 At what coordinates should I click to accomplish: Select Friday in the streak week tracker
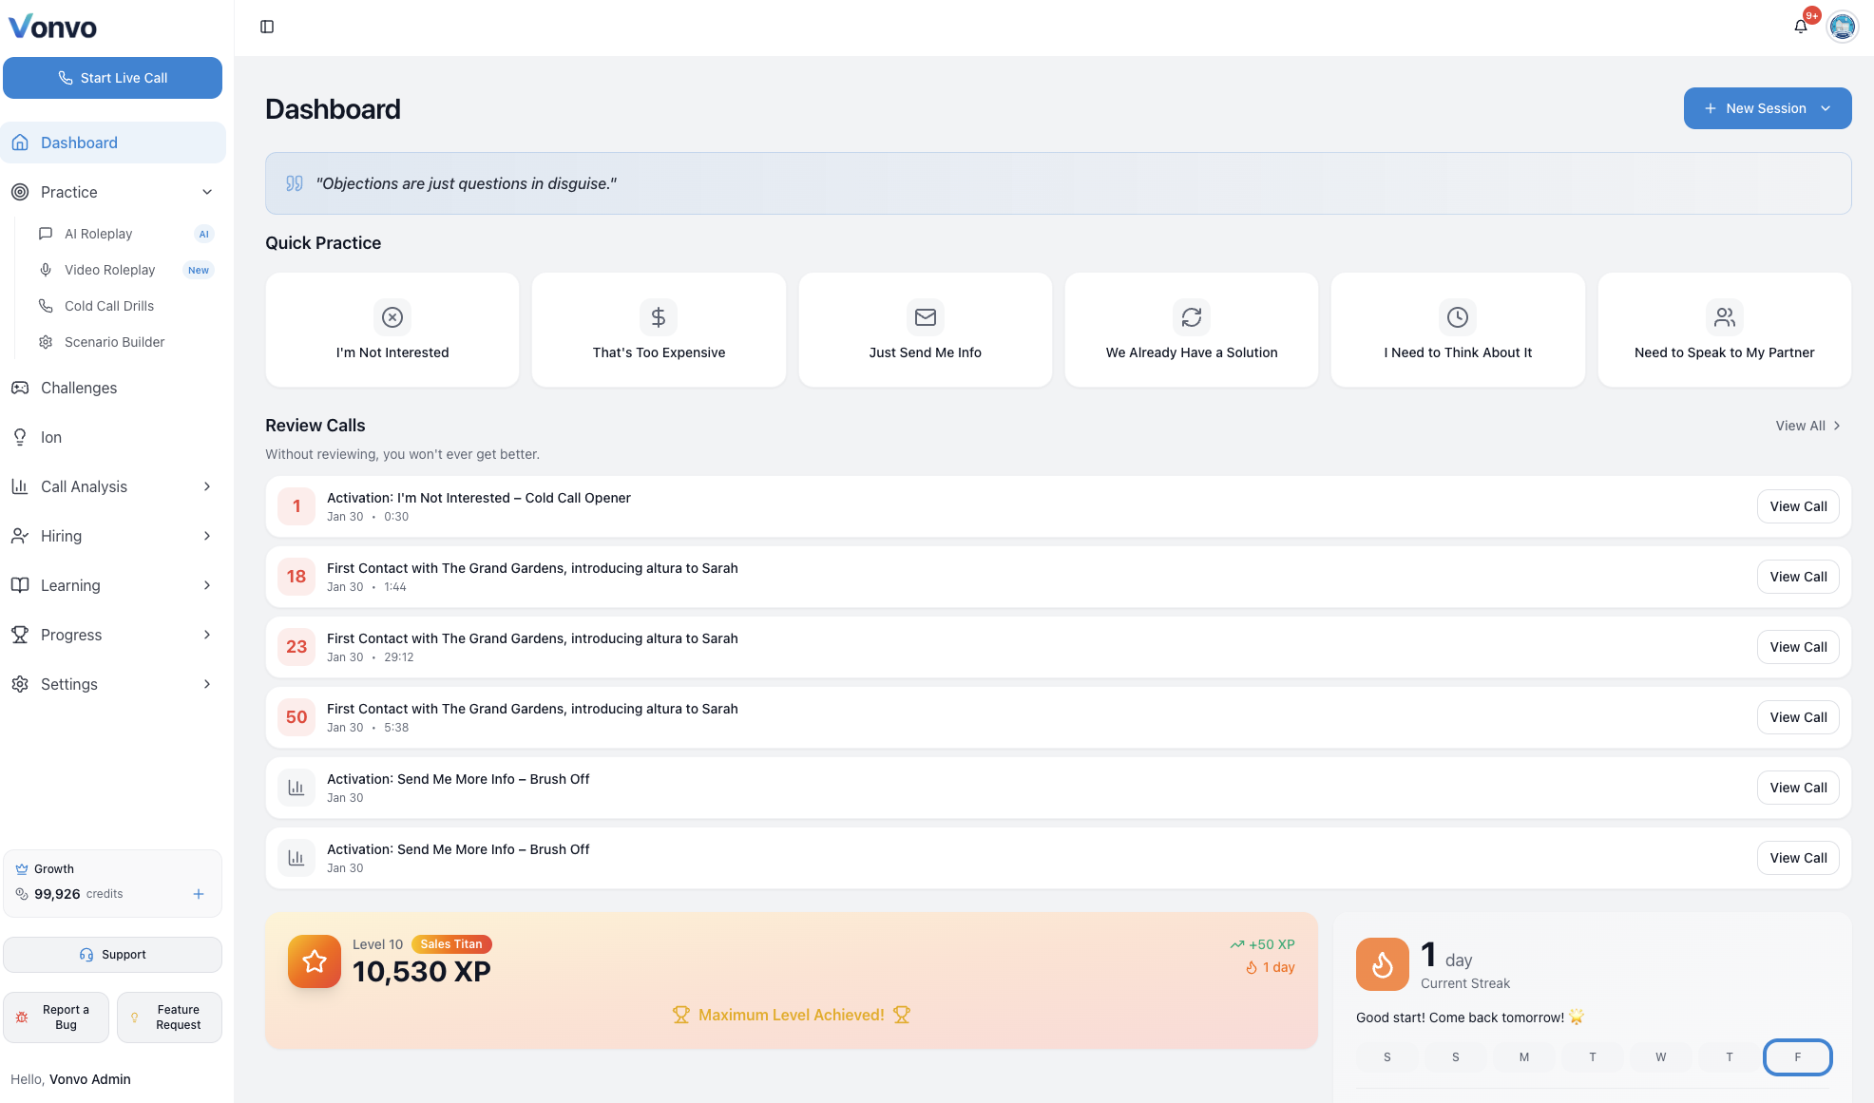coord(1797,1056)
